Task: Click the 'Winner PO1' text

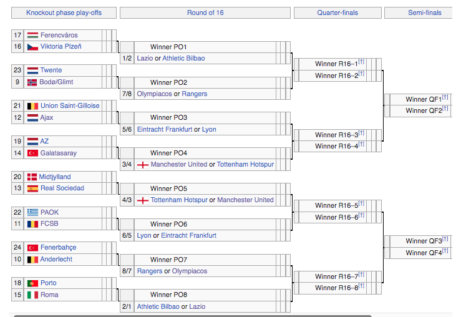Action: pyautogui.click(x=168, y=47)
